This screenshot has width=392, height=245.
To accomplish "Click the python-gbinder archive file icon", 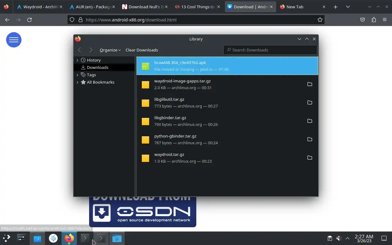I will point(145,140).
